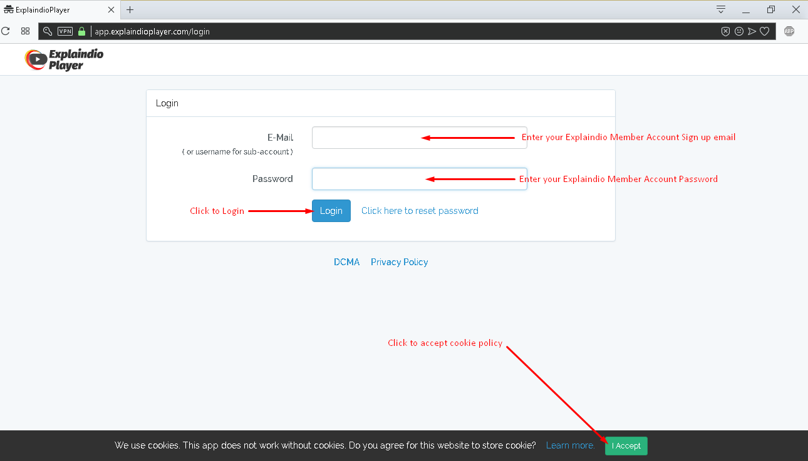Open the DCMA link
This screenshot has width=808, height=461.
tap(347, 262)
